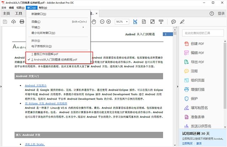Select the Hand pan tool
227x147 pixels.
(x=94, y=22)
